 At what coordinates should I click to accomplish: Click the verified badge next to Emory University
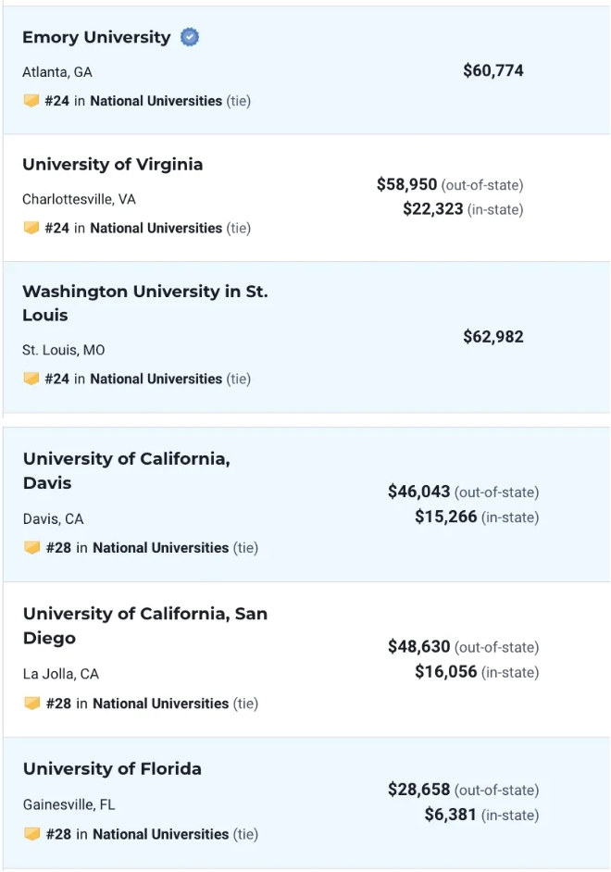(x=190, y=38)
